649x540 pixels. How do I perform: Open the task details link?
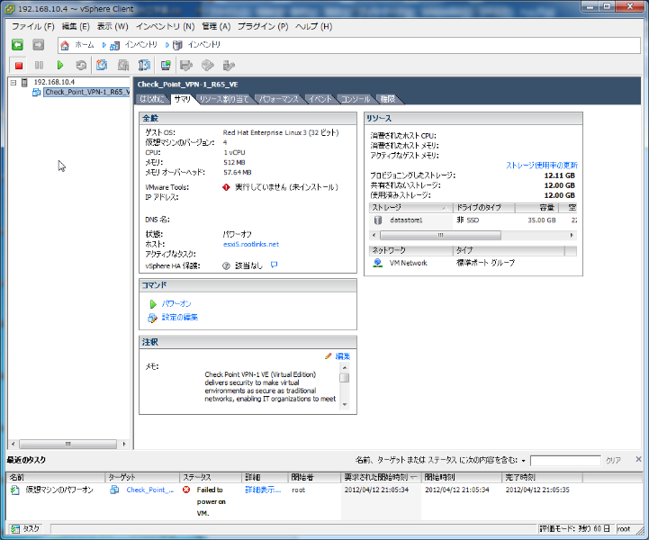click(x=263, y=490)
